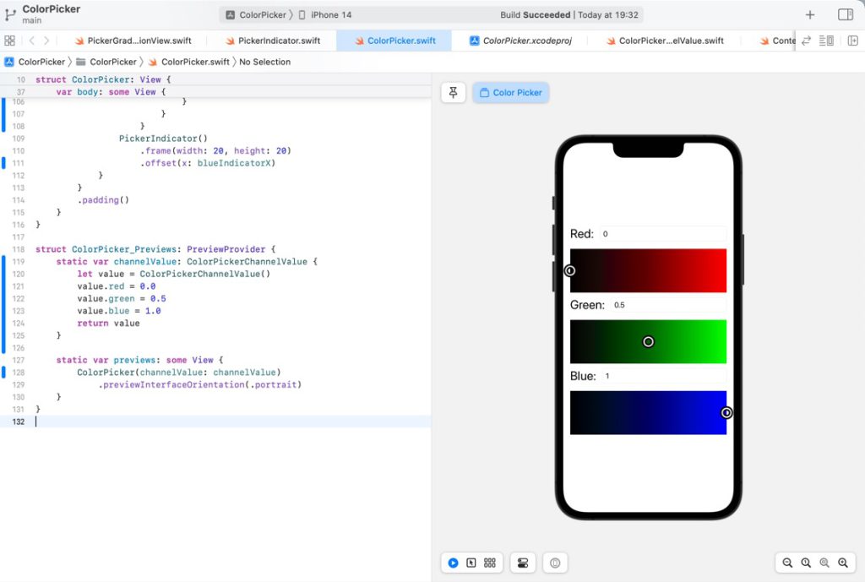Click the ColorPicker project title text
This screenshot has width=865, height=582.
pos(52,8)
